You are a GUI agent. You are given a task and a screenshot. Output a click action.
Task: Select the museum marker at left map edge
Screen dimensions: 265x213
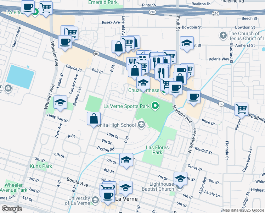coord(8,88)
